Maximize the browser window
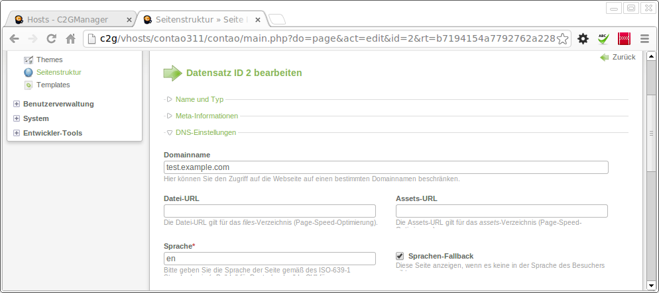 [x=631, y=7]
